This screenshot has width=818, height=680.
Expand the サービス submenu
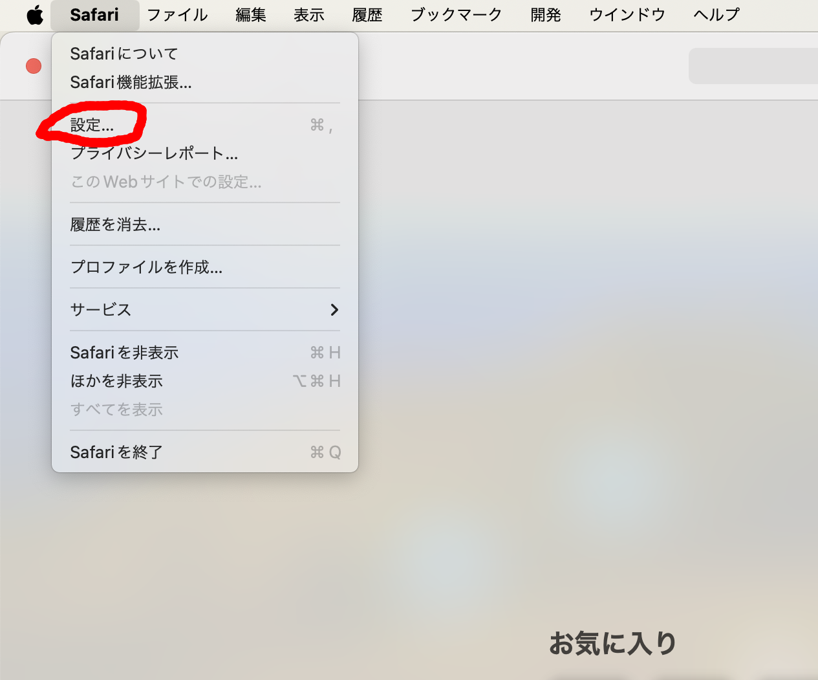click(205, 310)
